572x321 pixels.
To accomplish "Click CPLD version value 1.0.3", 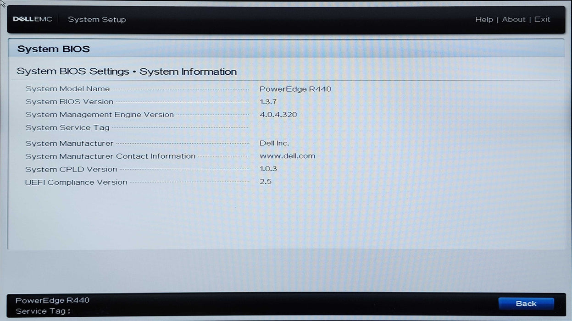I will (268, 169).
